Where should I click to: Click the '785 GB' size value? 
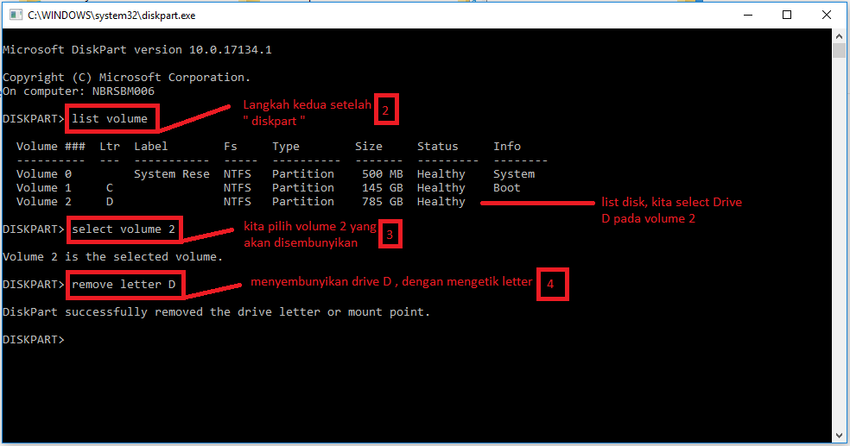383,201
